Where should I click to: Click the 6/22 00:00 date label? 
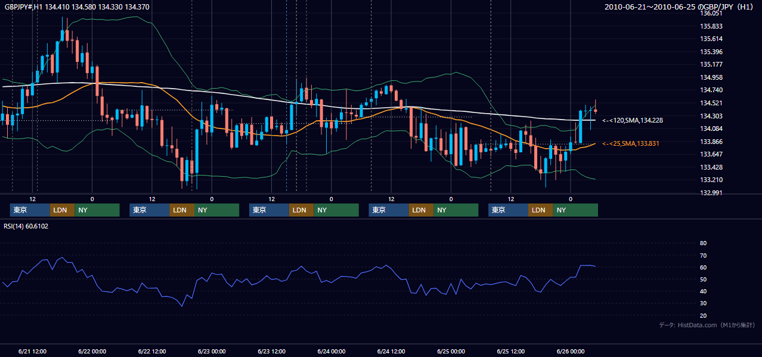pyautogui.click(x=92, y=351)
